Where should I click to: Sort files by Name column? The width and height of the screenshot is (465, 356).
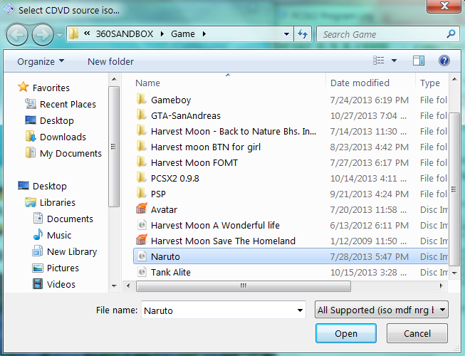point(147,83)
